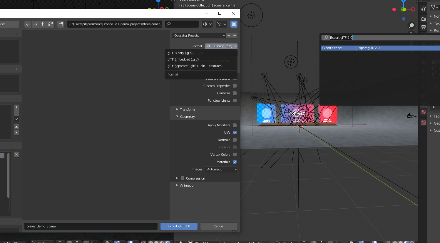Image resolution: width=440 pixels, height=243 pixels.
Task: Close the file browser window
Action: click(233, 13)
